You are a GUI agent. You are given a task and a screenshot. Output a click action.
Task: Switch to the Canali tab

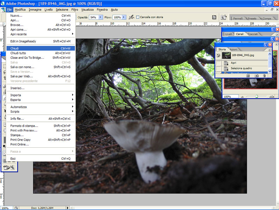click(240, 34)
